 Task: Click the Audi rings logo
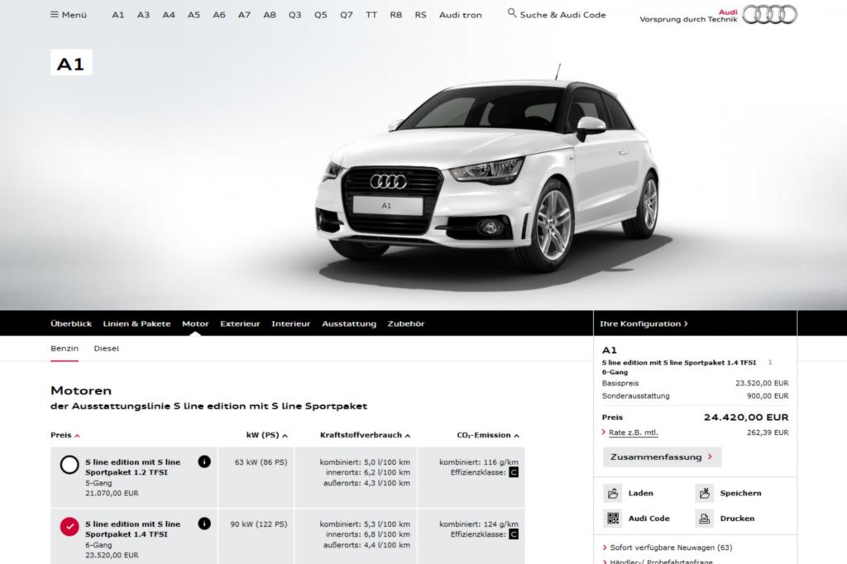tap(769, 15)
